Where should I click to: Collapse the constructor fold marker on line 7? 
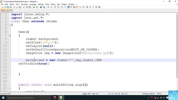10,35
